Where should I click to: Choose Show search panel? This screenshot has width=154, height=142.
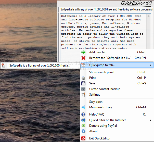(117, 72)
